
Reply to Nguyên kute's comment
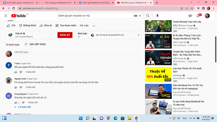(x=31, y=87)
